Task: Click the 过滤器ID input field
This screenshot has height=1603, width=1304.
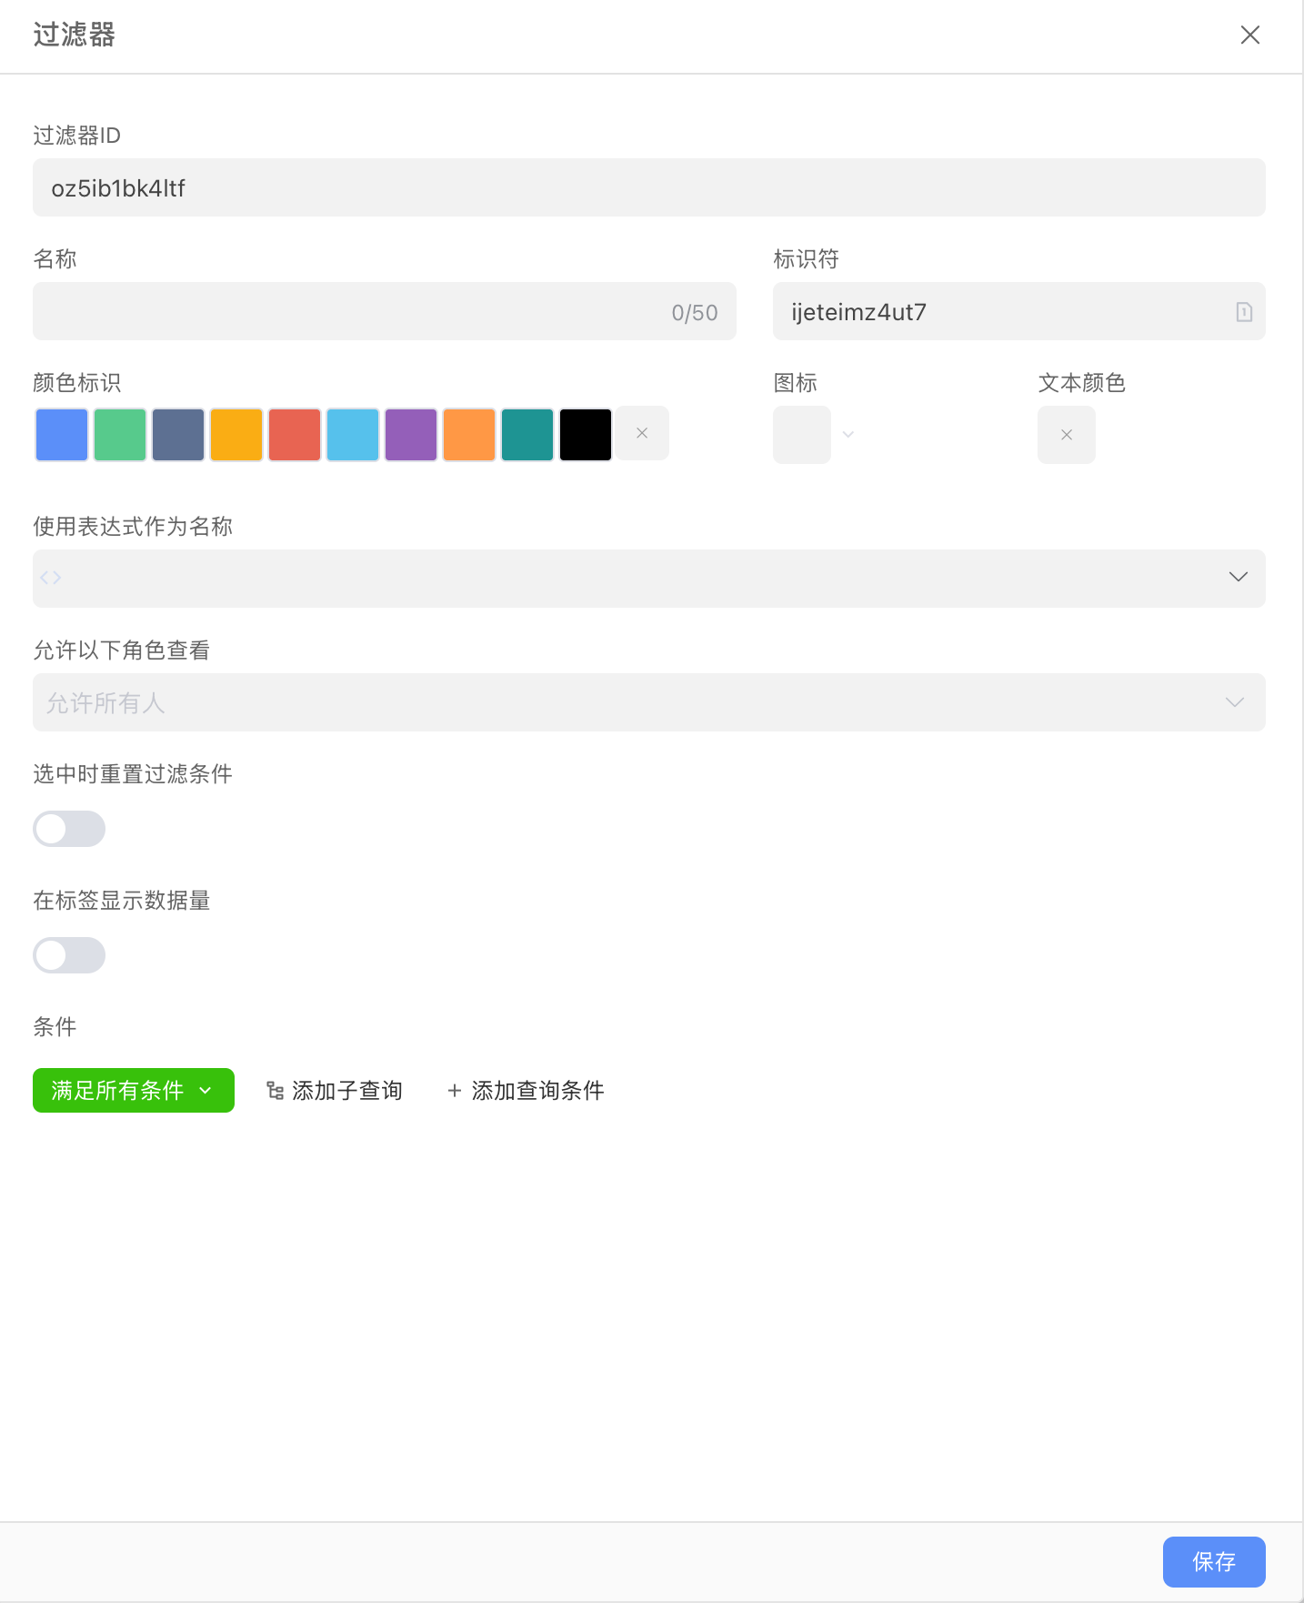Action: point(647,188)
